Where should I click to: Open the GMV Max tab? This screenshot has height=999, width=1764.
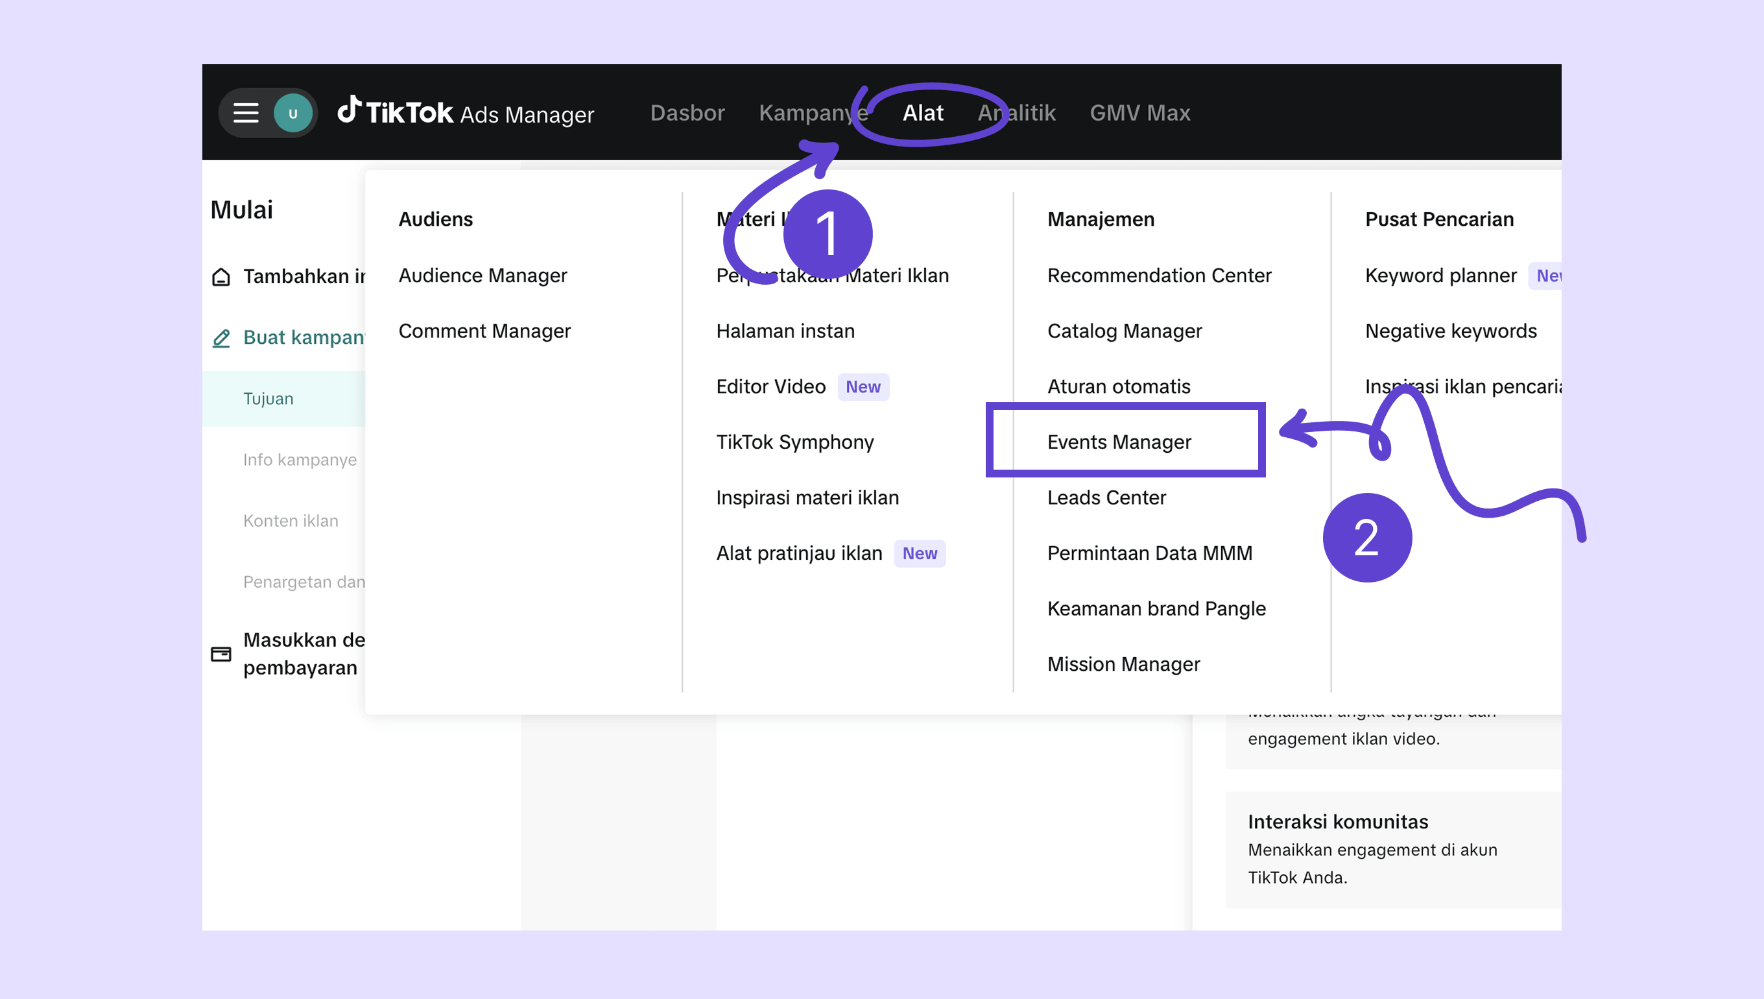pos(1139,114)
